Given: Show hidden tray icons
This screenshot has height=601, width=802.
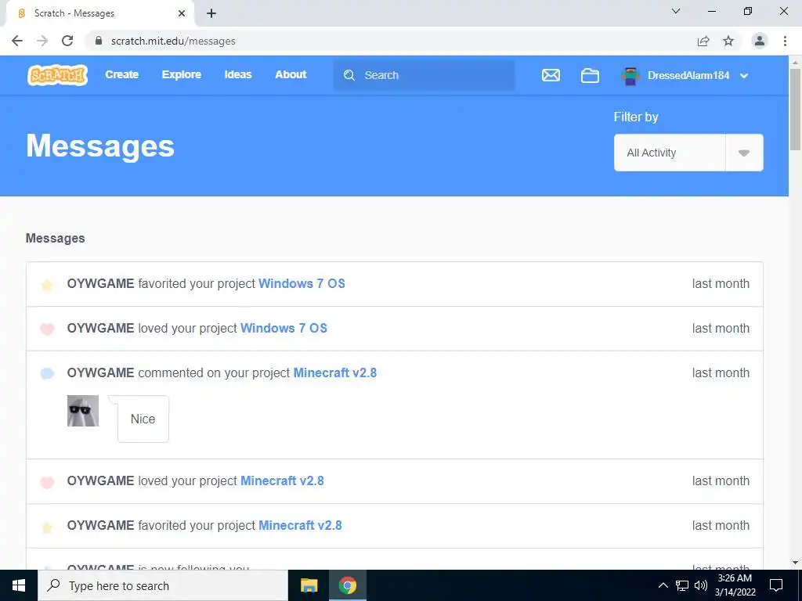Looking at the screenshot, I should coord(663,585).
